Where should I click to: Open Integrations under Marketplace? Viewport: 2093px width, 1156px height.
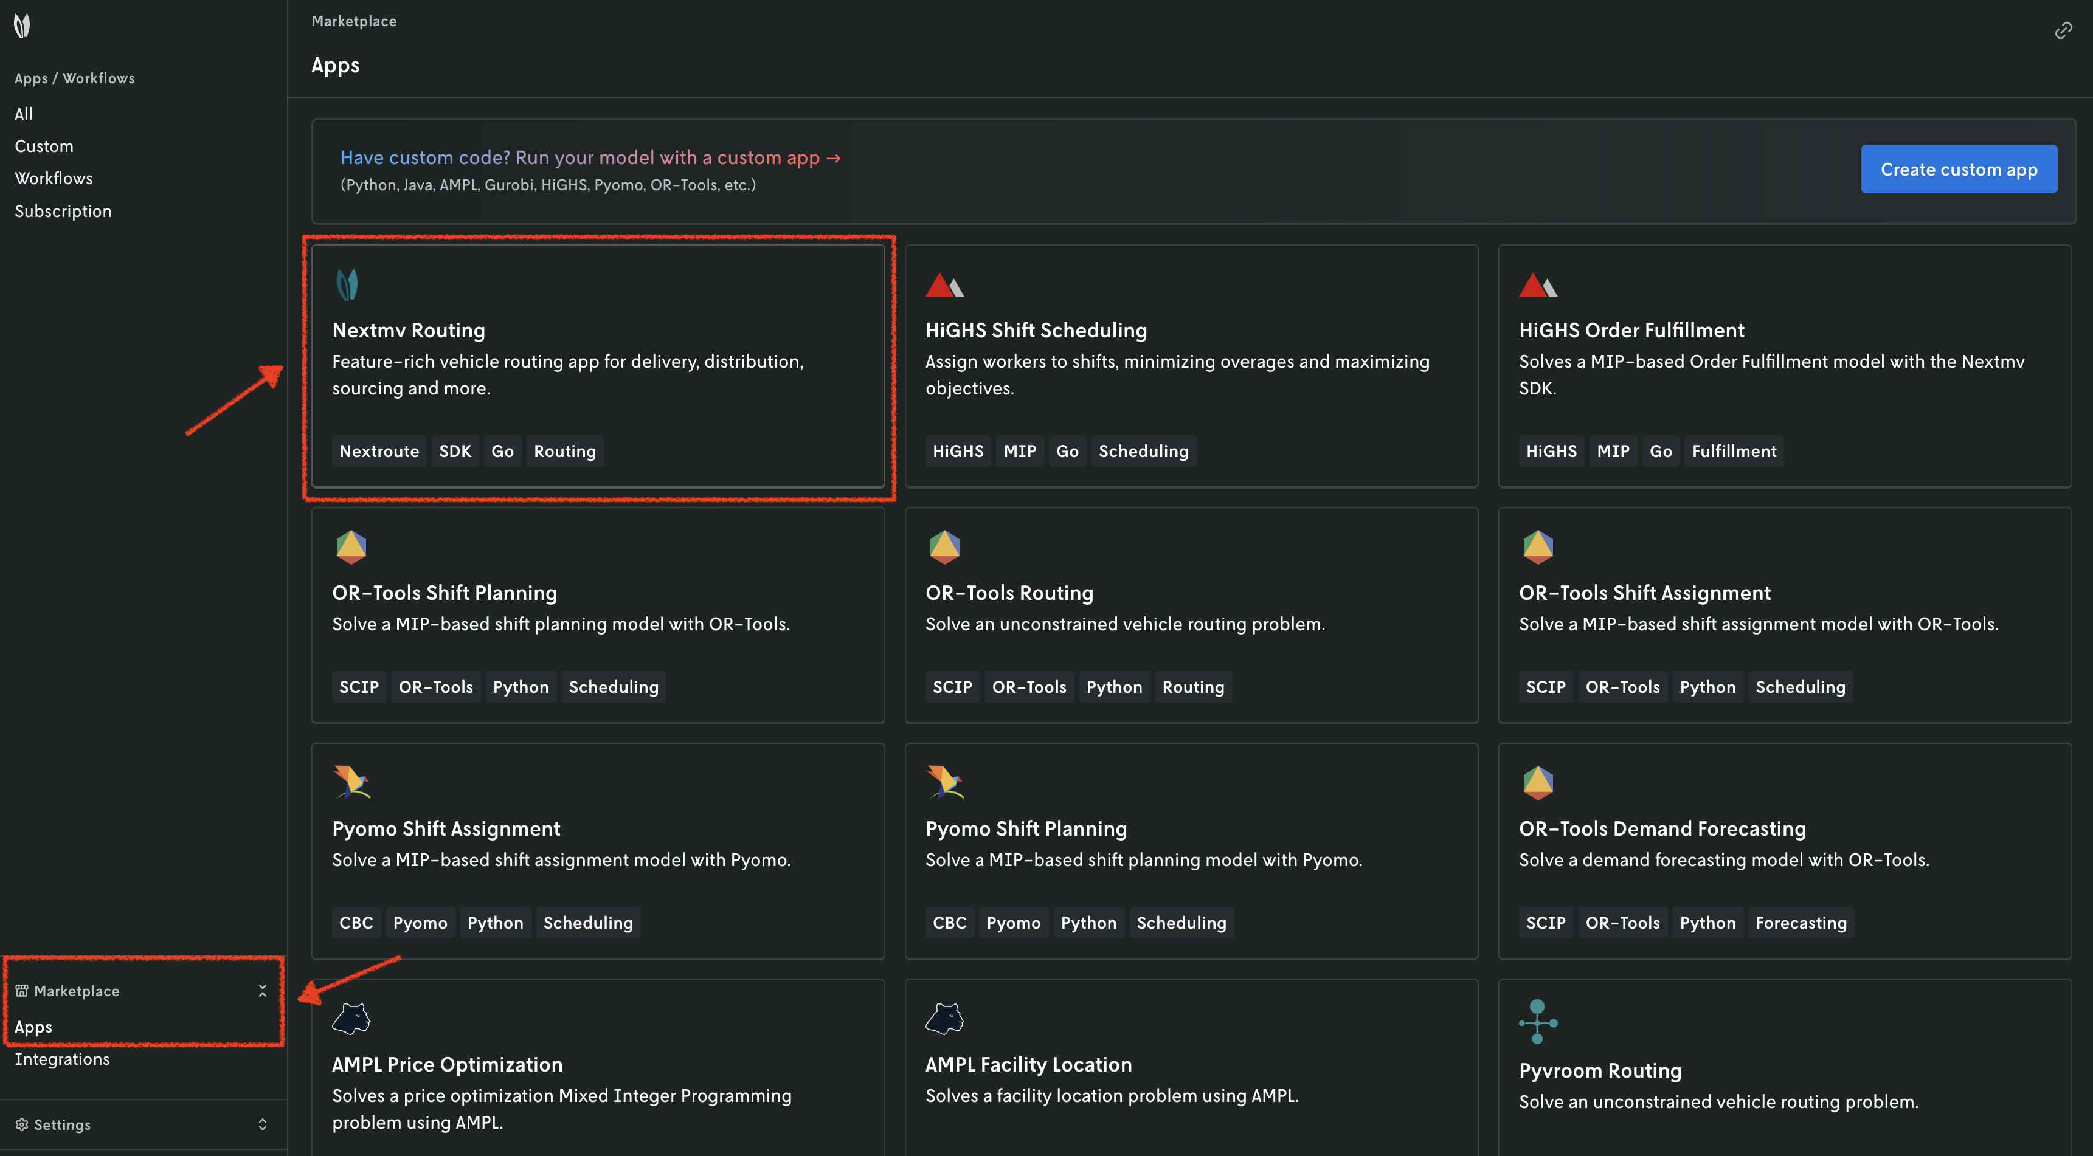point(62,1059)
